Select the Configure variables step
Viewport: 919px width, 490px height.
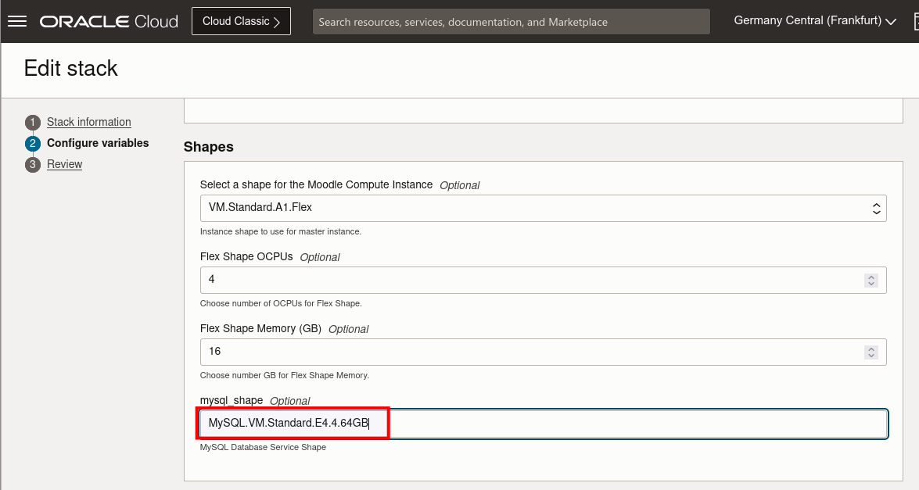(x=96, y=143)
